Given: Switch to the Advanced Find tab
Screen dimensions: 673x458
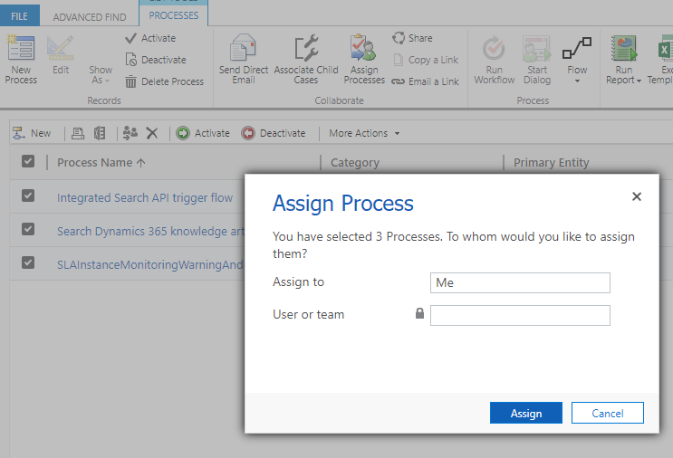Looking at the screenshot, I should click(x=90, y=16).
